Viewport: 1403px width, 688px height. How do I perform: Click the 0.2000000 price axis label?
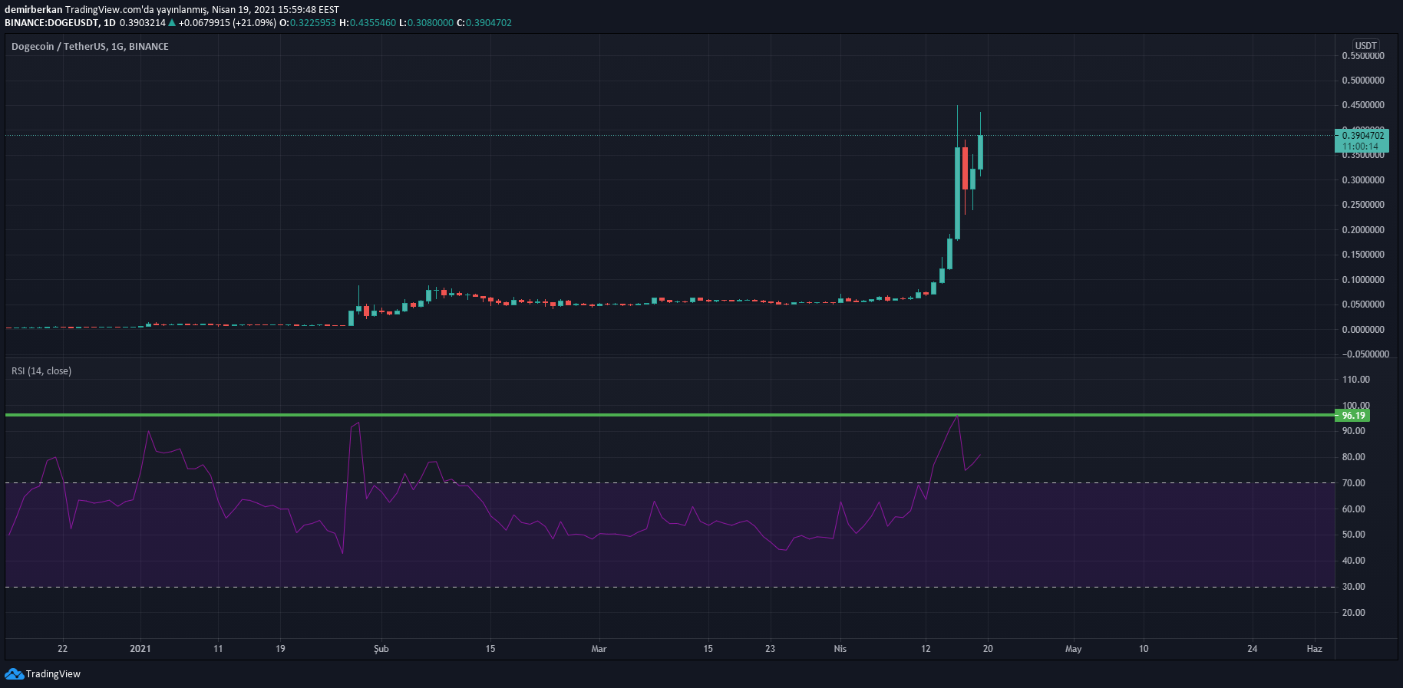(1363, 230)
